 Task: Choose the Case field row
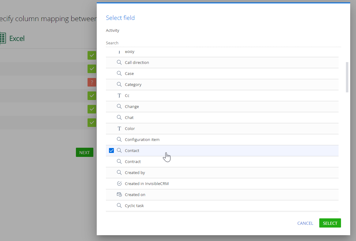point(222,73)
